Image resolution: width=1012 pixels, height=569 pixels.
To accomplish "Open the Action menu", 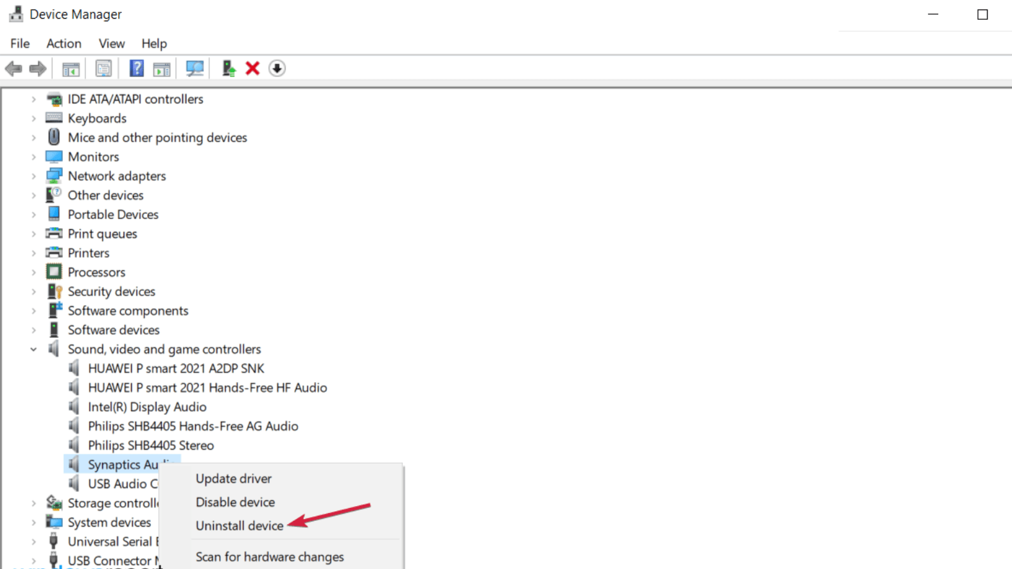I will 64,44.
